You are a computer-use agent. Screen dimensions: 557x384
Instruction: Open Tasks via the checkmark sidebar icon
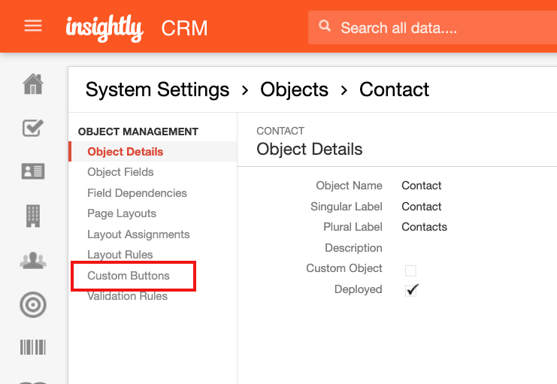pos(33,128)
